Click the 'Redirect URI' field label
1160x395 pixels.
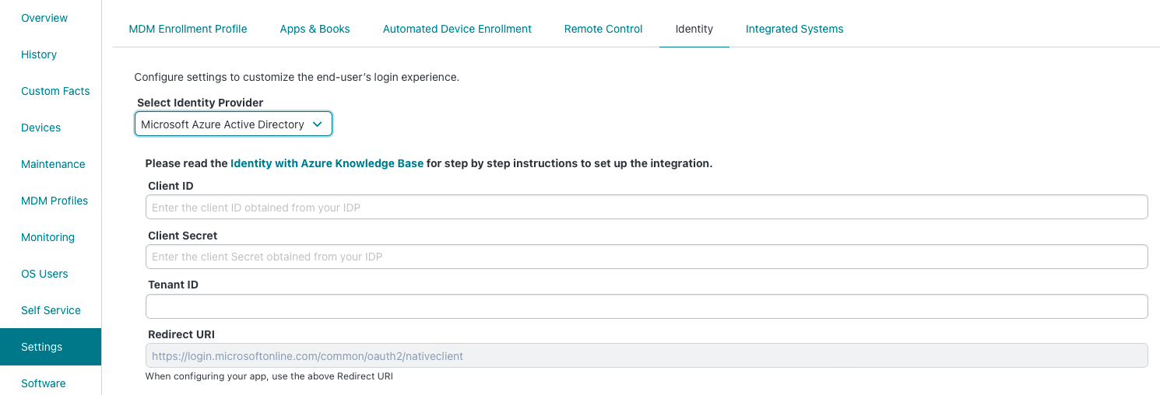coord(181,334)
